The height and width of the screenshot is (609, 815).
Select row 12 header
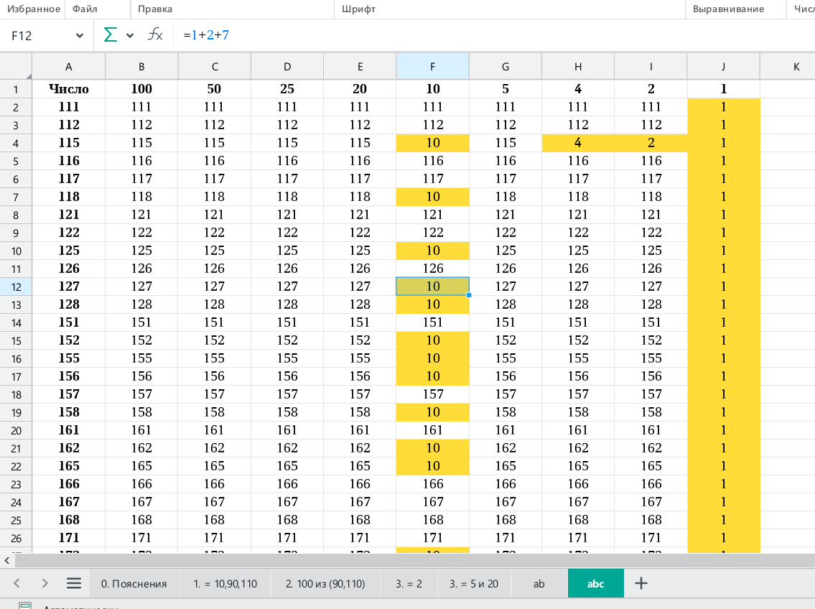[16, 287]
